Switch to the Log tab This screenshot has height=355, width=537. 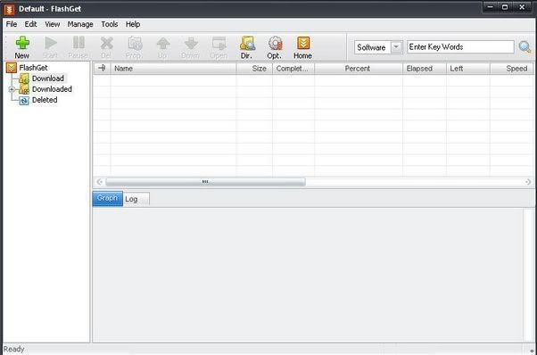point(136,199)
